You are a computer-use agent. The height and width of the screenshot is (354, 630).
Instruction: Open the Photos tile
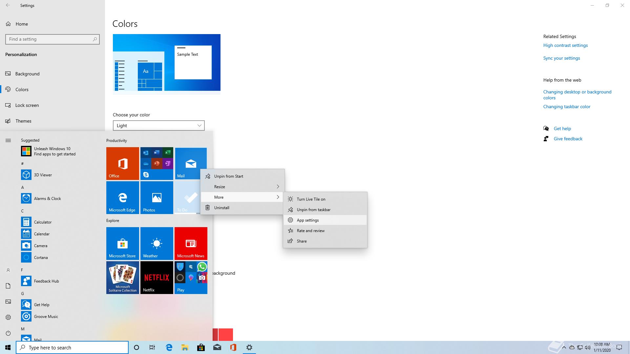click(157, 198)
